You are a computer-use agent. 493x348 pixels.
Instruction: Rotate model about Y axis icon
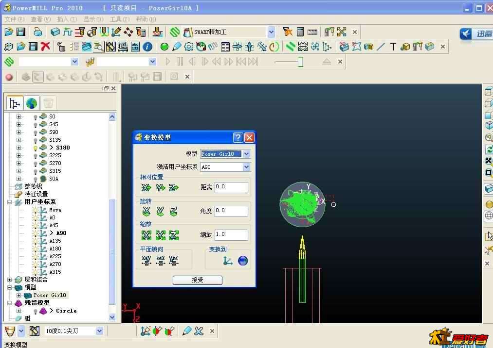(160, 211)
